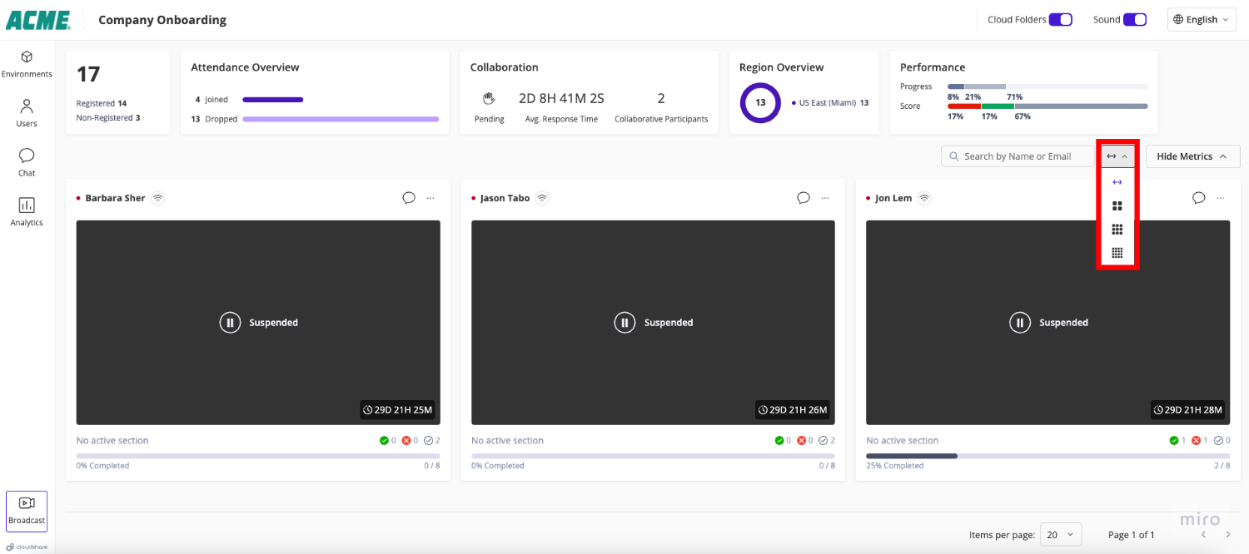This screenshot has width=1249, height=554.
Task: Open the Users sidebar section
Action: click(x=27, y=113)
